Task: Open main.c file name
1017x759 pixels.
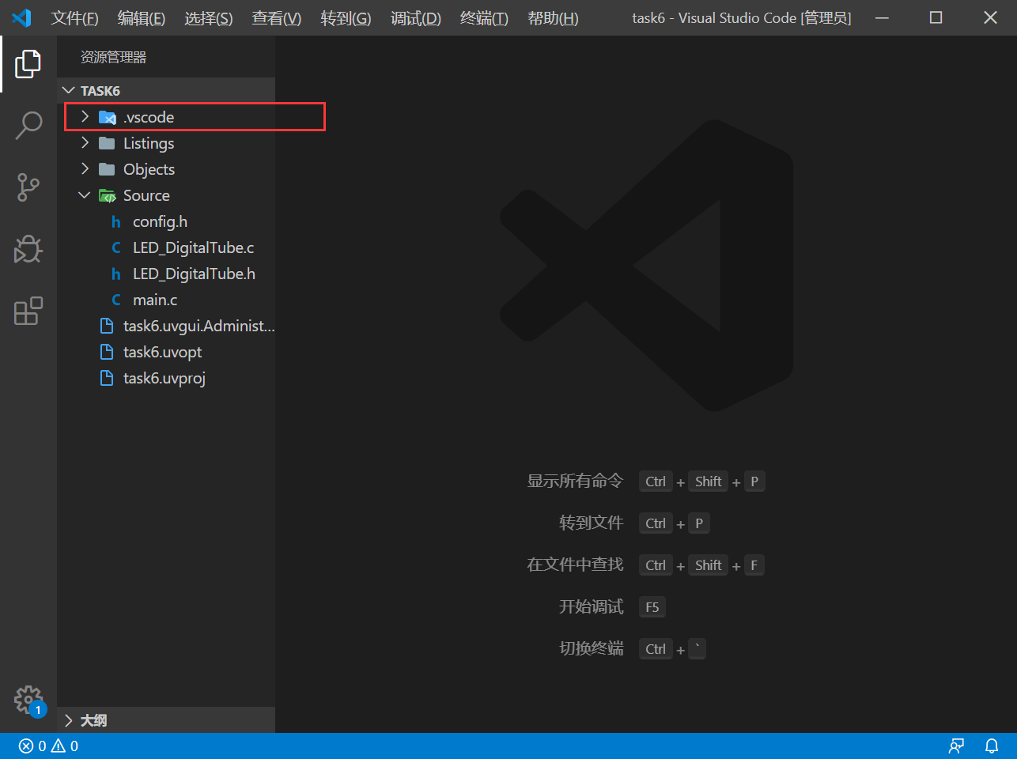Action: click(155, 300)
